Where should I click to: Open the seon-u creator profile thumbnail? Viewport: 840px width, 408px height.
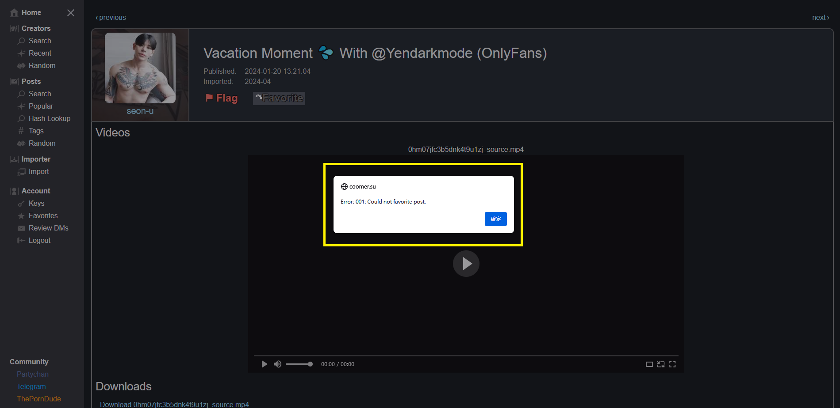pos(140,68)
